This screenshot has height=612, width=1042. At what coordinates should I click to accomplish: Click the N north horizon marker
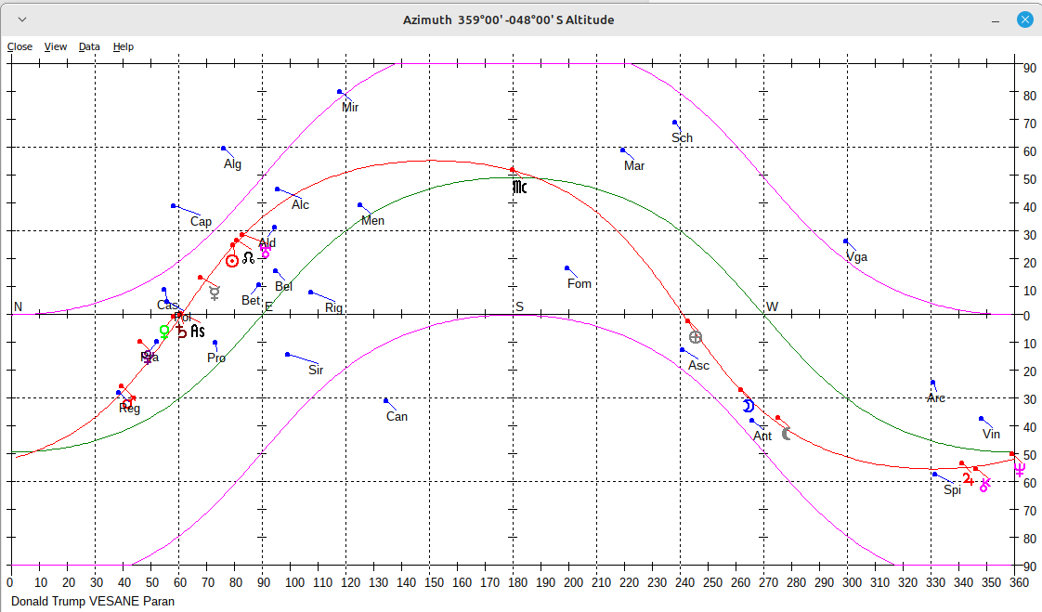pyautogui.click(x=18, y=307)
